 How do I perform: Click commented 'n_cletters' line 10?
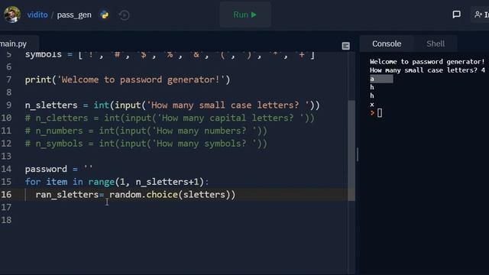170,118
